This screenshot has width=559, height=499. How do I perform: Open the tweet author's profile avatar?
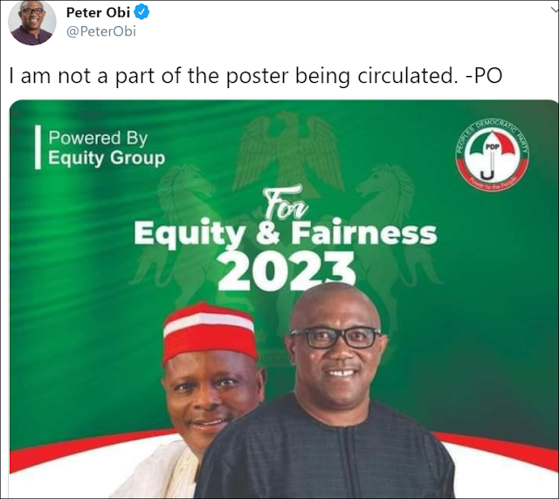point(32,22)
